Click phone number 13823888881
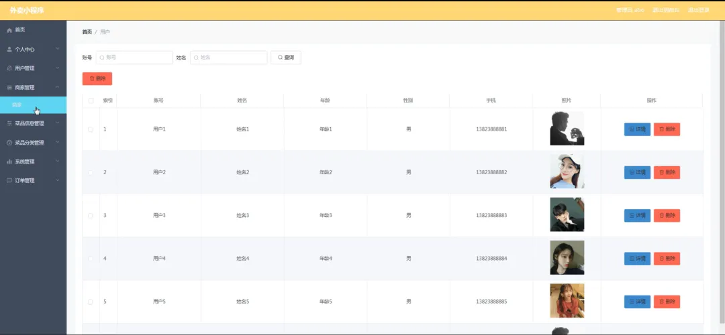Viewport: 725px width, 335px height. click(491, 130)
